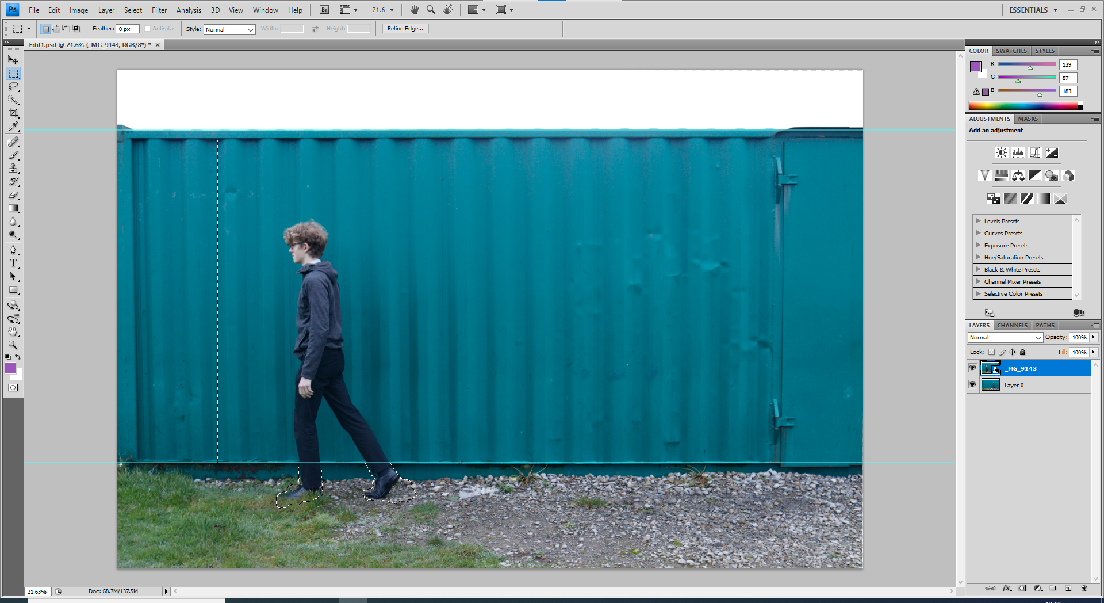The width and height of the screenshot is (1104, 603).
Task: Select the Path Selection tool
Action: point(13,277)
